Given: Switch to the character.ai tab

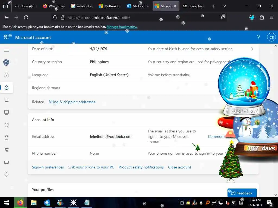Looking at the screenshot, I should 194,6.
